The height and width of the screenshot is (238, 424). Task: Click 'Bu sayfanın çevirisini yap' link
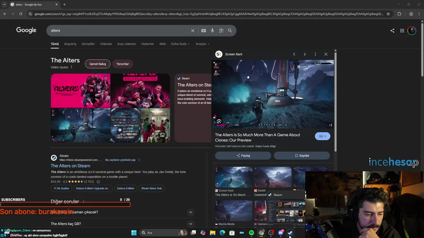click(120, 160)
